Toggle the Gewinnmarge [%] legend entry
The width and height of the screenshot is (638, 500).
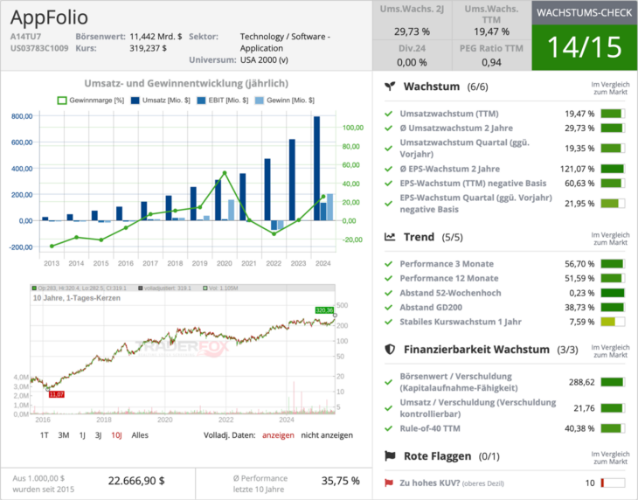point(90,100)
